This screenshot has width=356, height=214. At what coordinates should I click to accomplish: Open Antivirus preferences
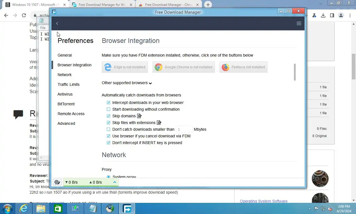point(65,94)
